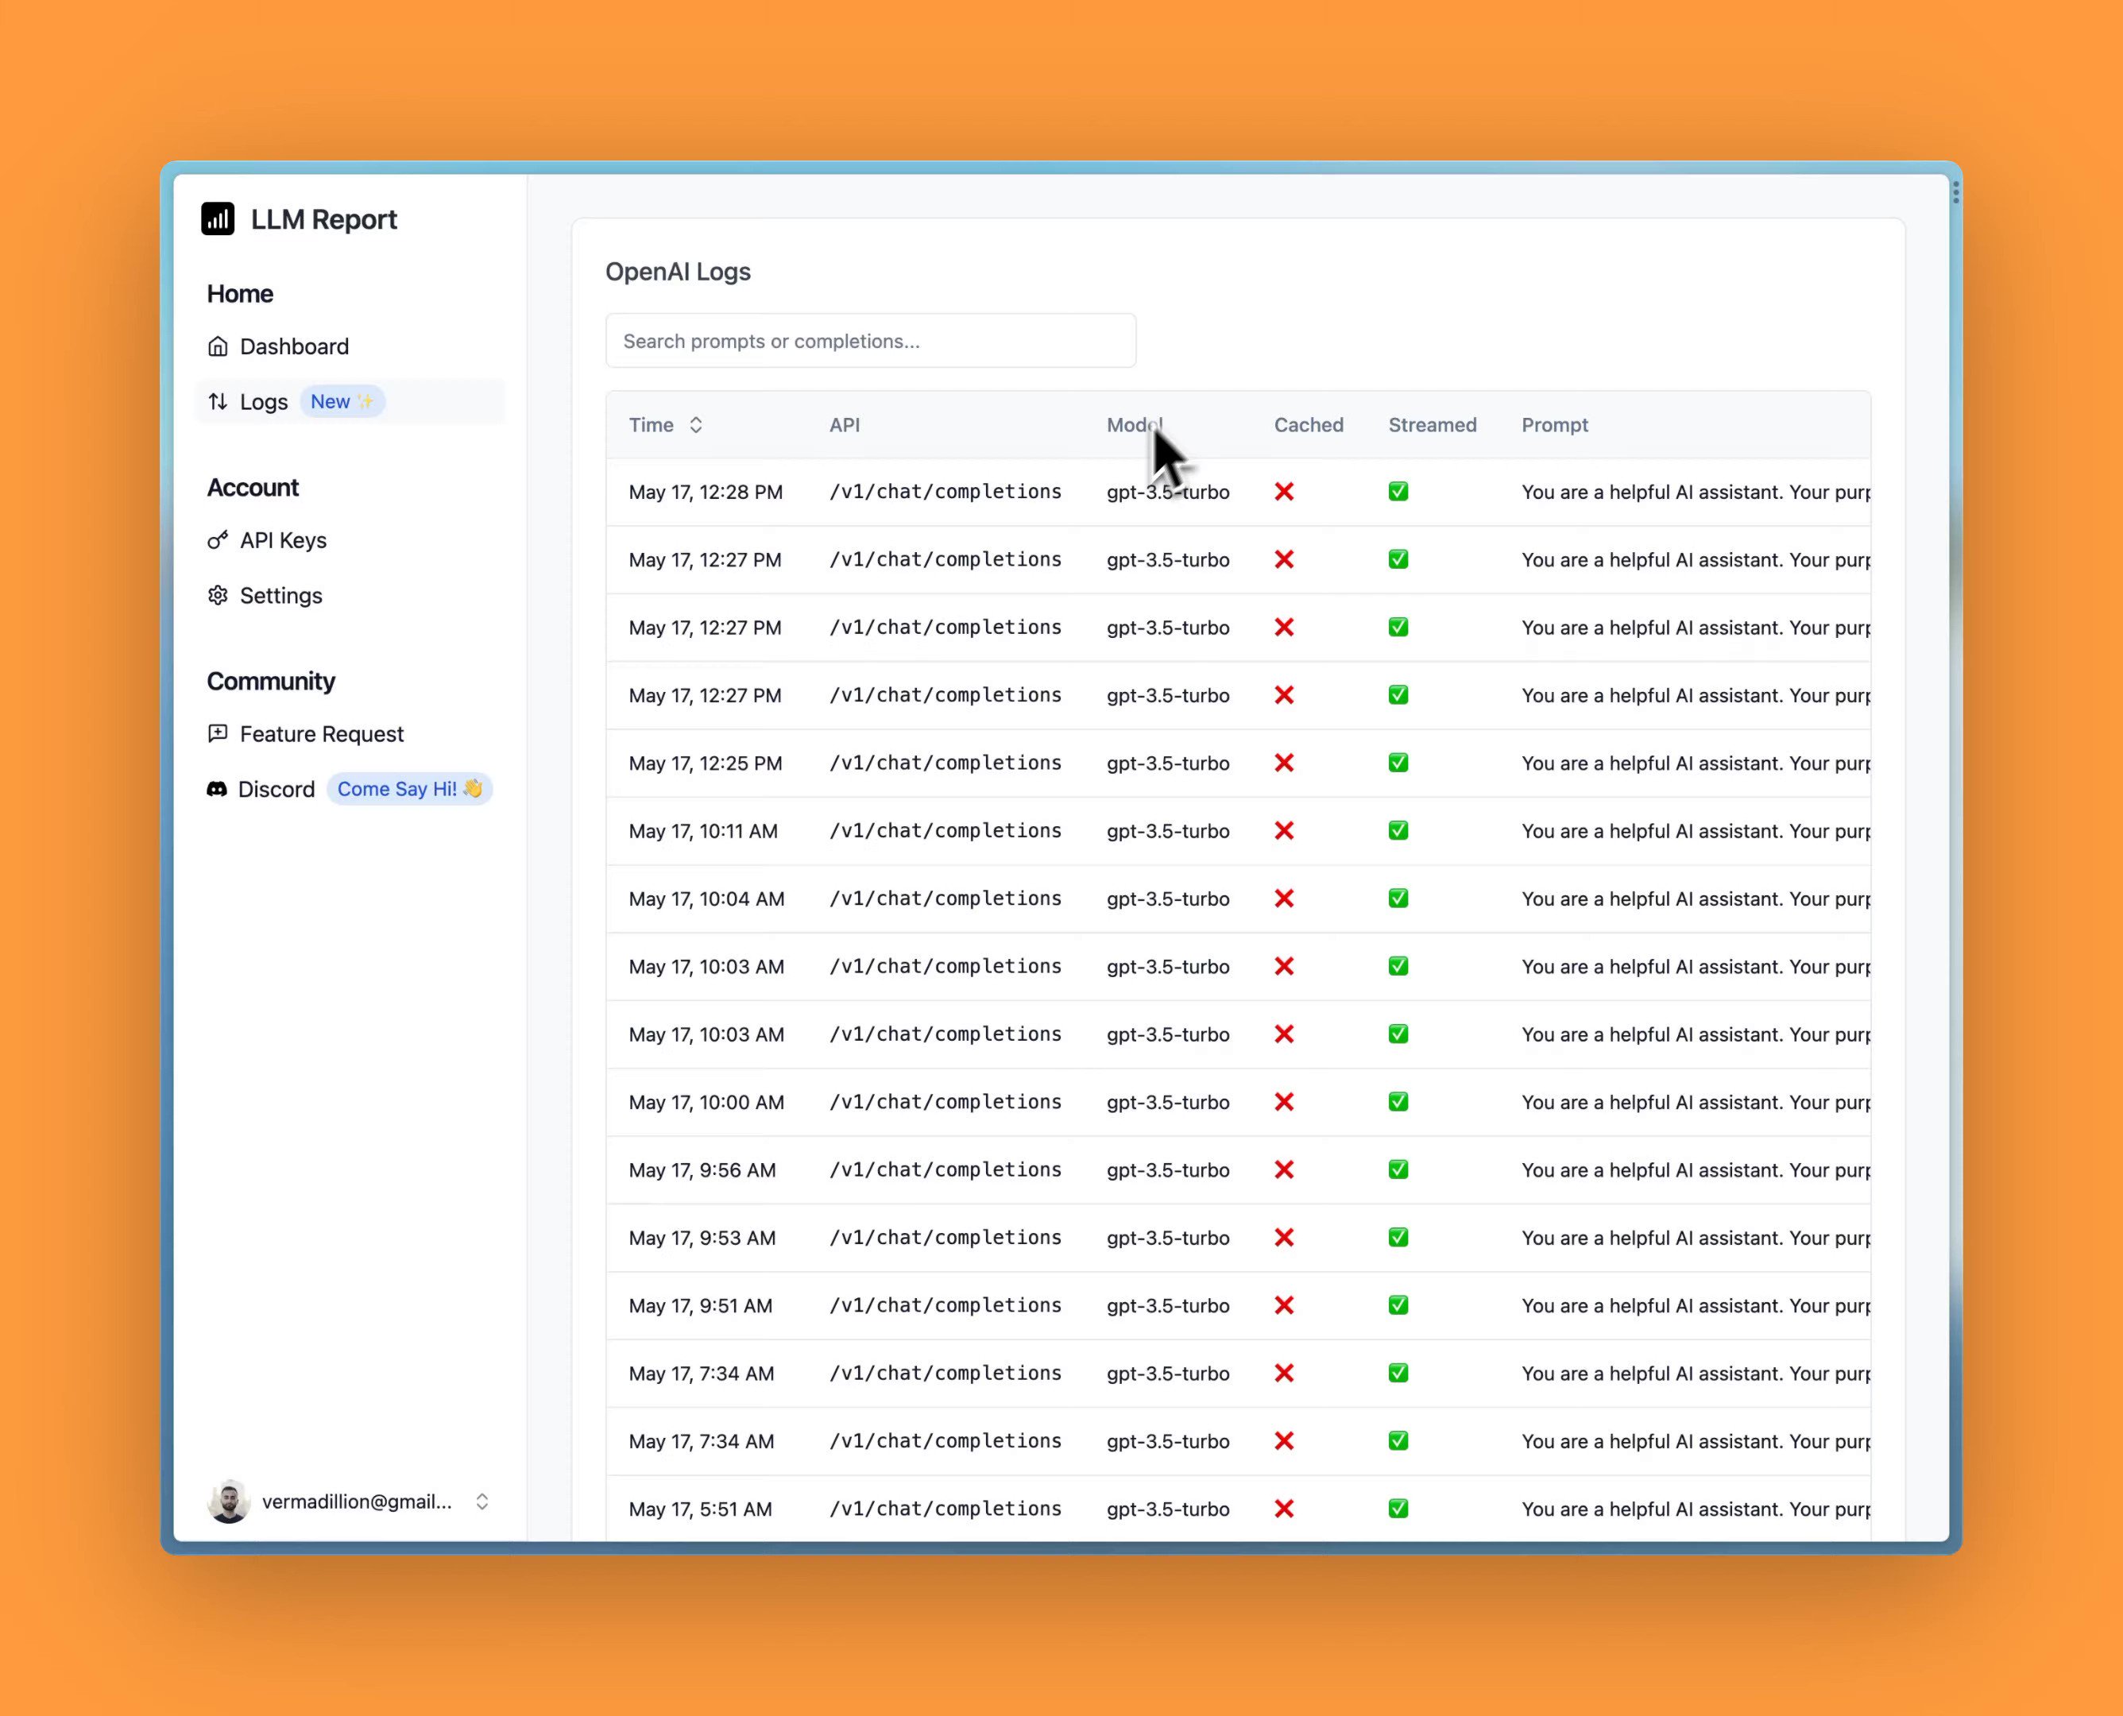Click the Streamed column header
Image resolution: width=2123 pixels, height=1716 pixels.
(x=1432, y=425)
